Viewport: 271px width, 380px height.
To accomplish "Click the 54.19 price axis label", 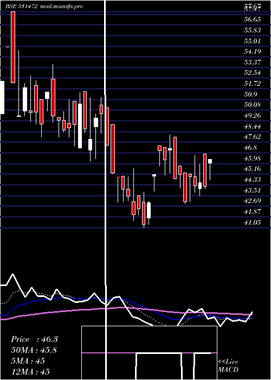I will [253, 52].
